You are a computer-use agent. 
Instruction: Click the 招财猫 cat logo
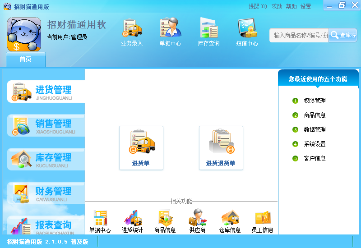point(24,34)
